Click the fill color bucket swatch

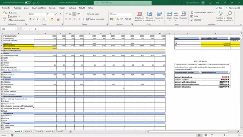coord(52,19)
